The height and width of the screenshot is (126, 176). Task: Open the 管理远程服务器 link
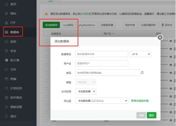point(140,101)
